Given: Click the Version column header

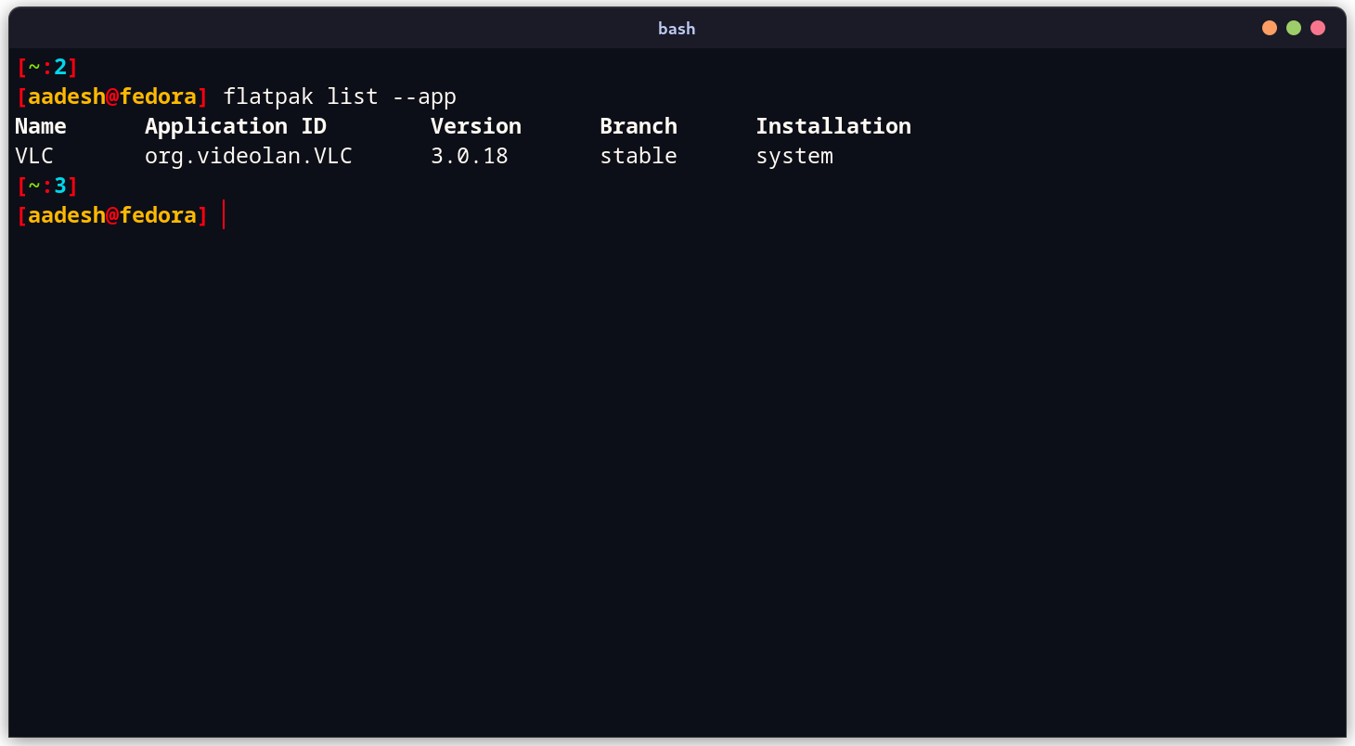Looking at the screenshot, I should [x=475, y=125].
